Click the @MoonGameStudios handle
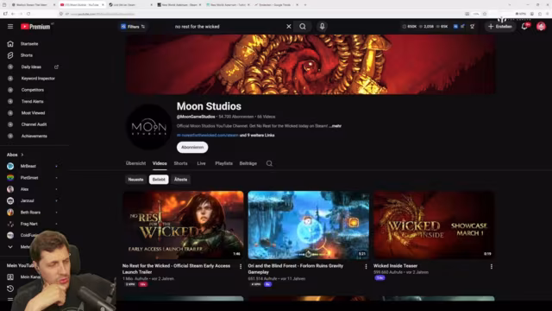The width and height of the screenshot is (552, 311). [196, 117]
